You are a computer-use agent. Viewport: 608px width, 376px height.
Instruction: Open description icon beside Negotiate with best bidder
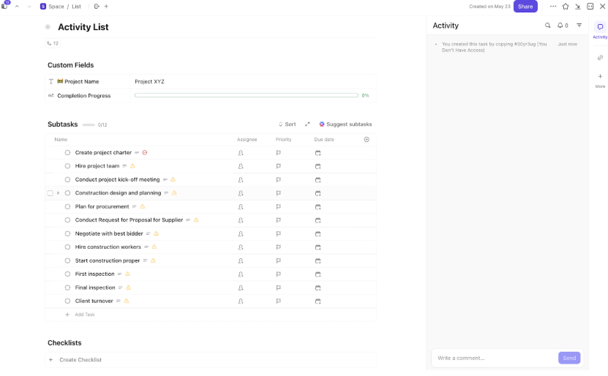148,234
